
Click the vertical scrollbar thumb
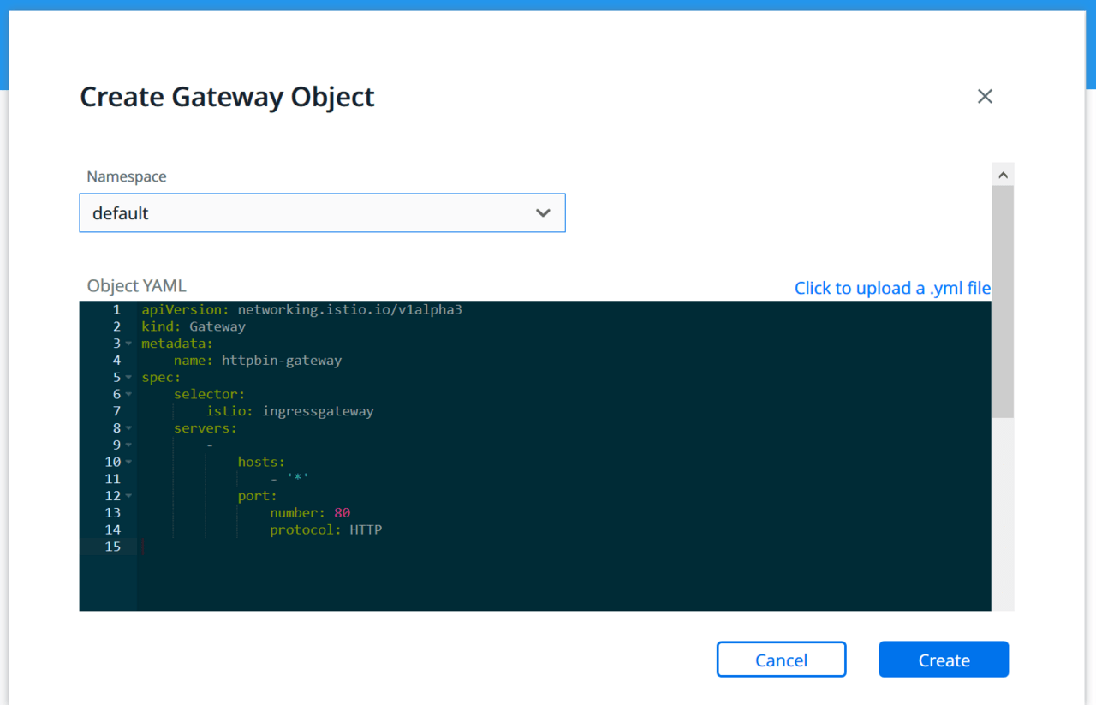click(x=1003, y=302)
